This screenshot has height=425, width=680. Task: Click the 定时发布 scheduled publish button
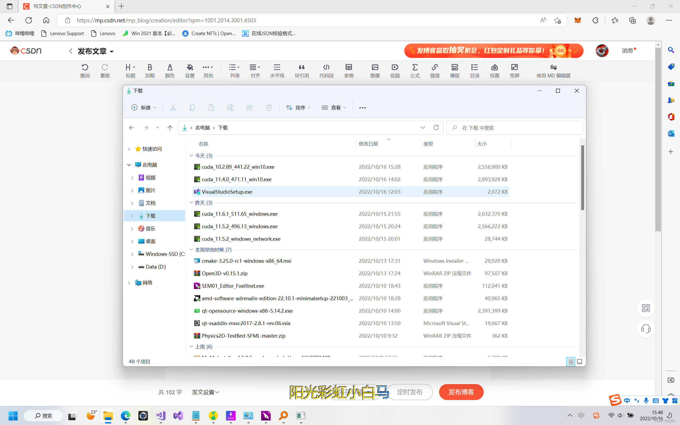409,392
